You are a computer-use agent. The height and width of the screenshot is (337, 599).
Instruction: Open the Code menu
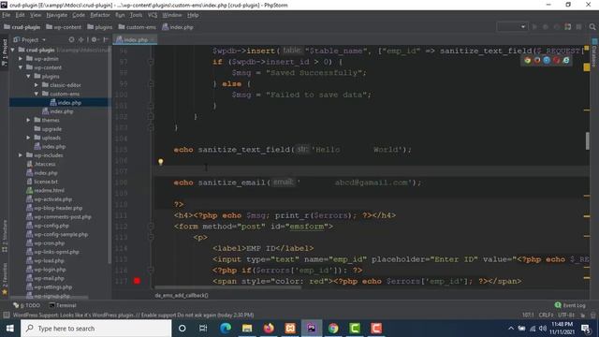coord(79,15)
